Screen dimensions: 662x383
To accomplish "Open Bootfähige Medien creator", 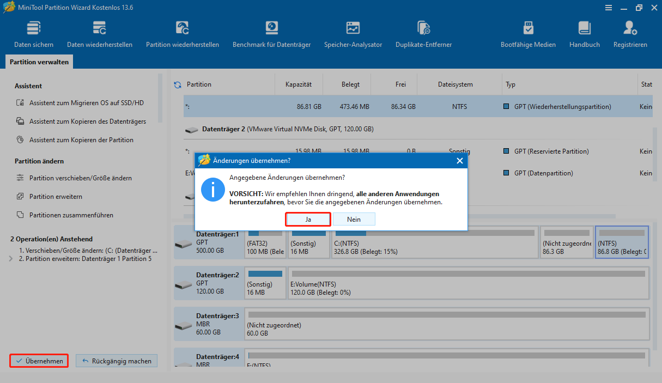I will point(528,34).
